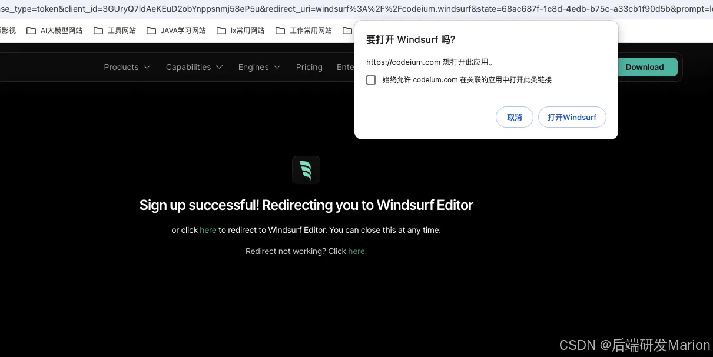Open the 工作常用网站 bookmark folder

(x=304, y=31)
